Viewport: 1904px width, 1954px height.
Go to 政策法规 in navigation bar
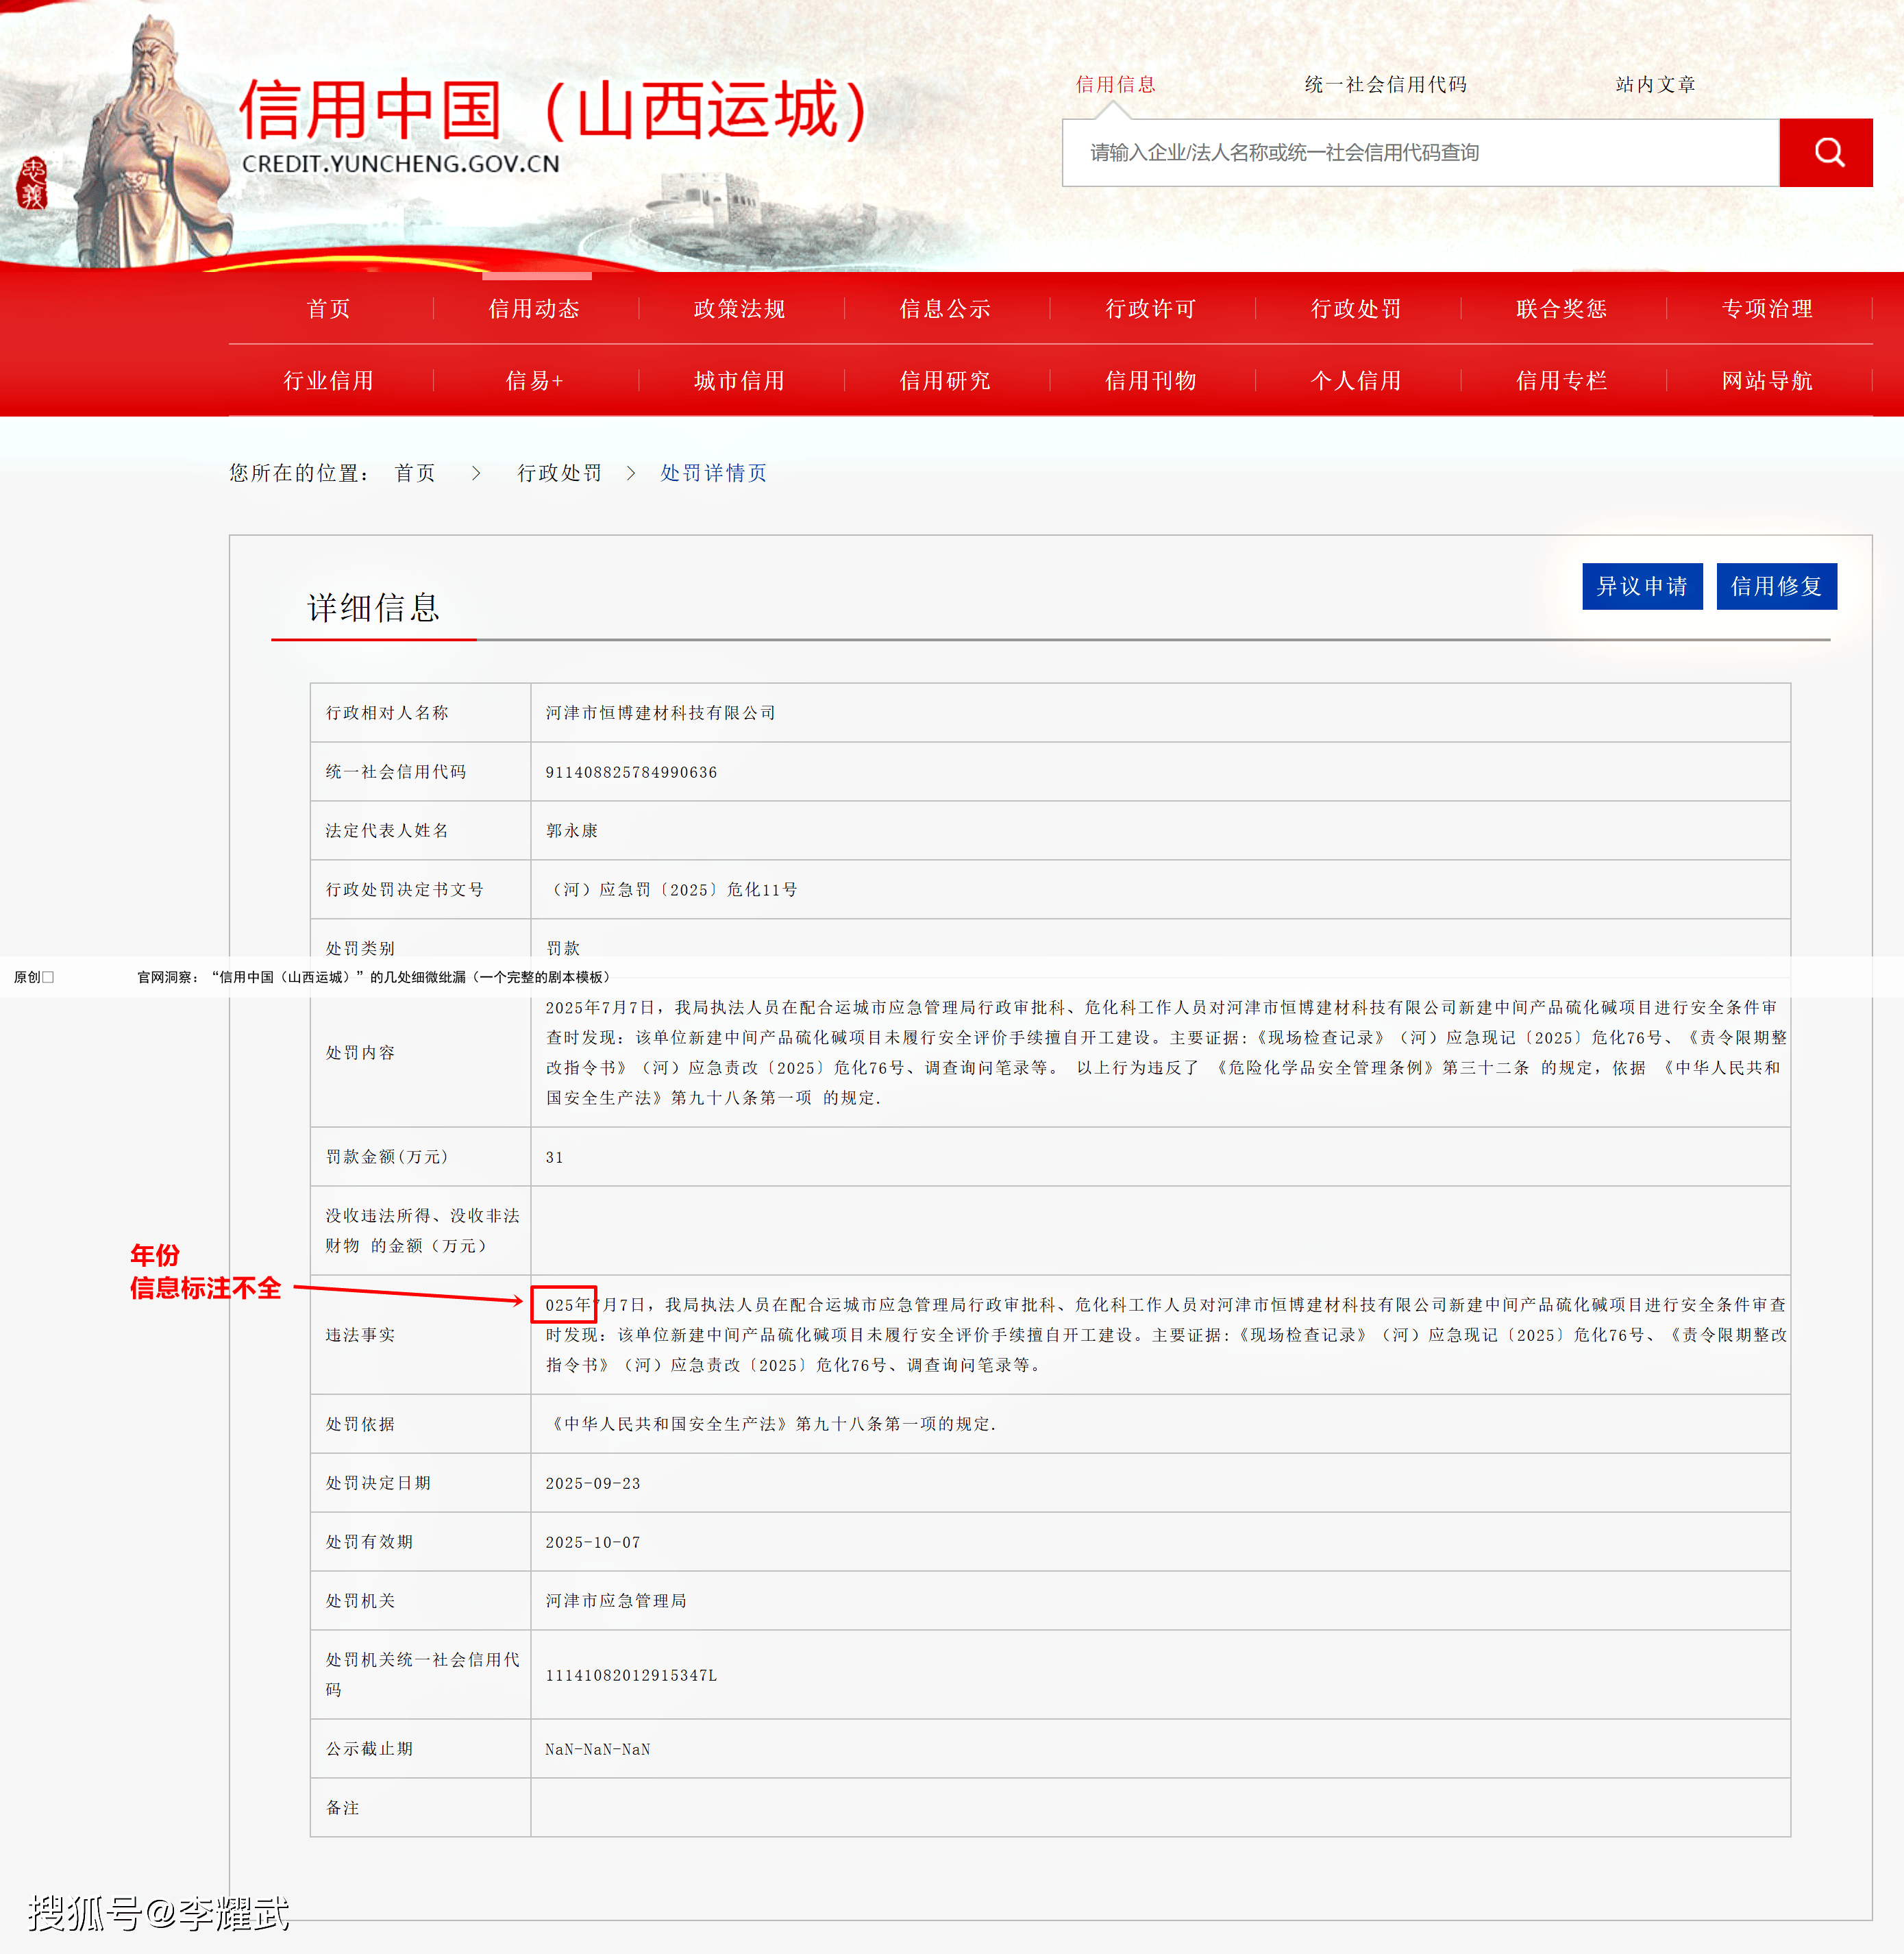(740, 308)
